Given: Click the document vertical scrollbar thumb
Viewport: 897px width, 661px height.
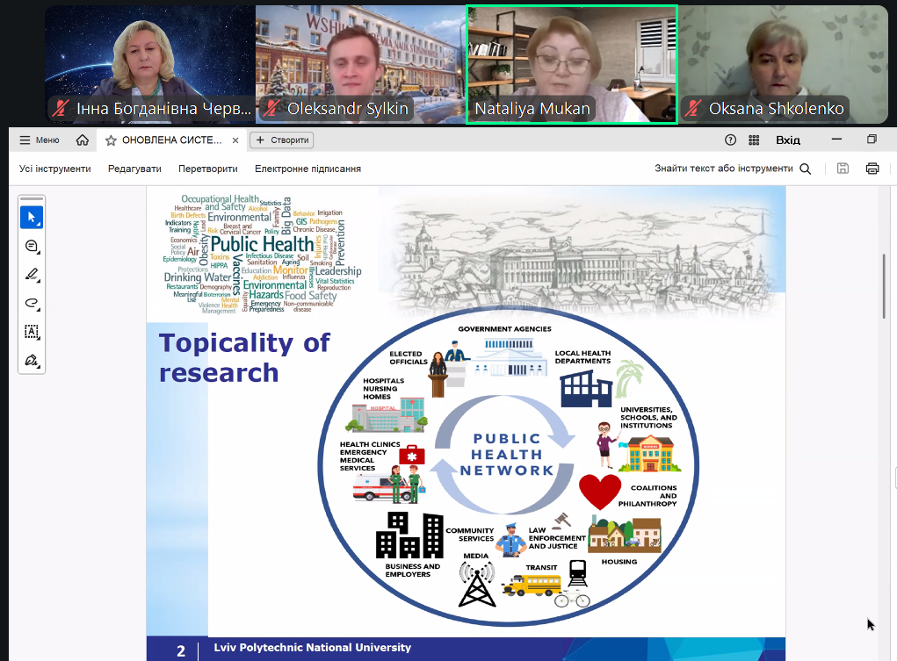Looking at the screenshot, I should (x=884, y=286).
